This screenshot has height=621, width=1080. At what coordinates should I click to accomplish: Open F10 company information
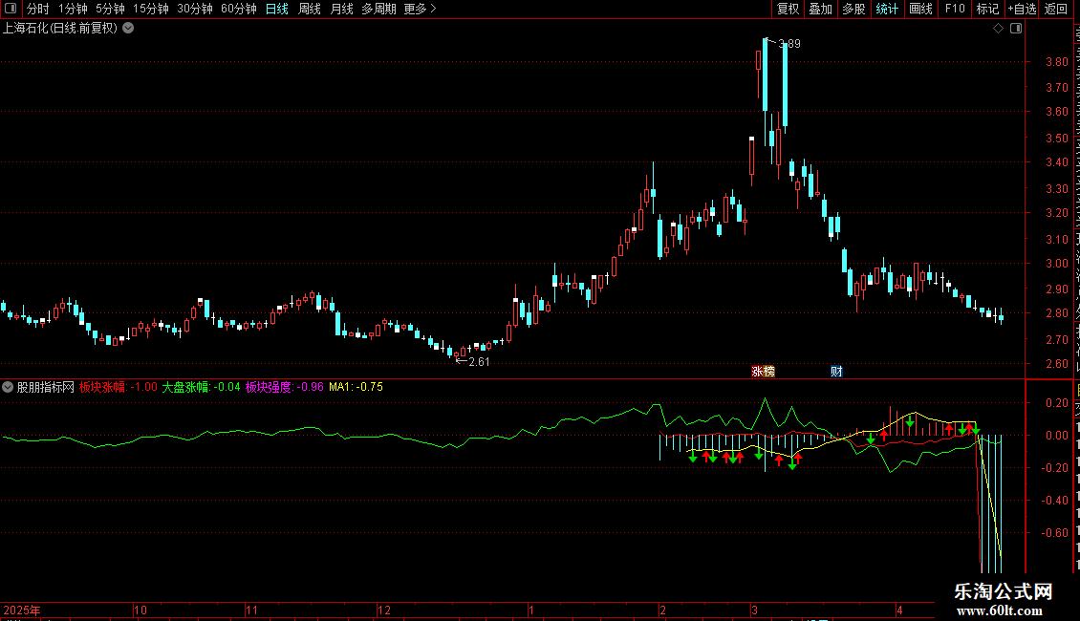click(955, 9)
